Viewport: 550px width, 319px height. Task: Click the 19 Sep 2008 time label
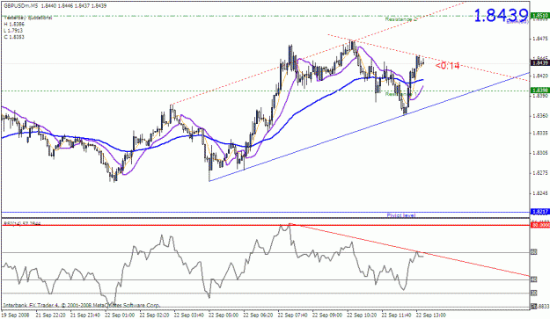click(15, 315)
